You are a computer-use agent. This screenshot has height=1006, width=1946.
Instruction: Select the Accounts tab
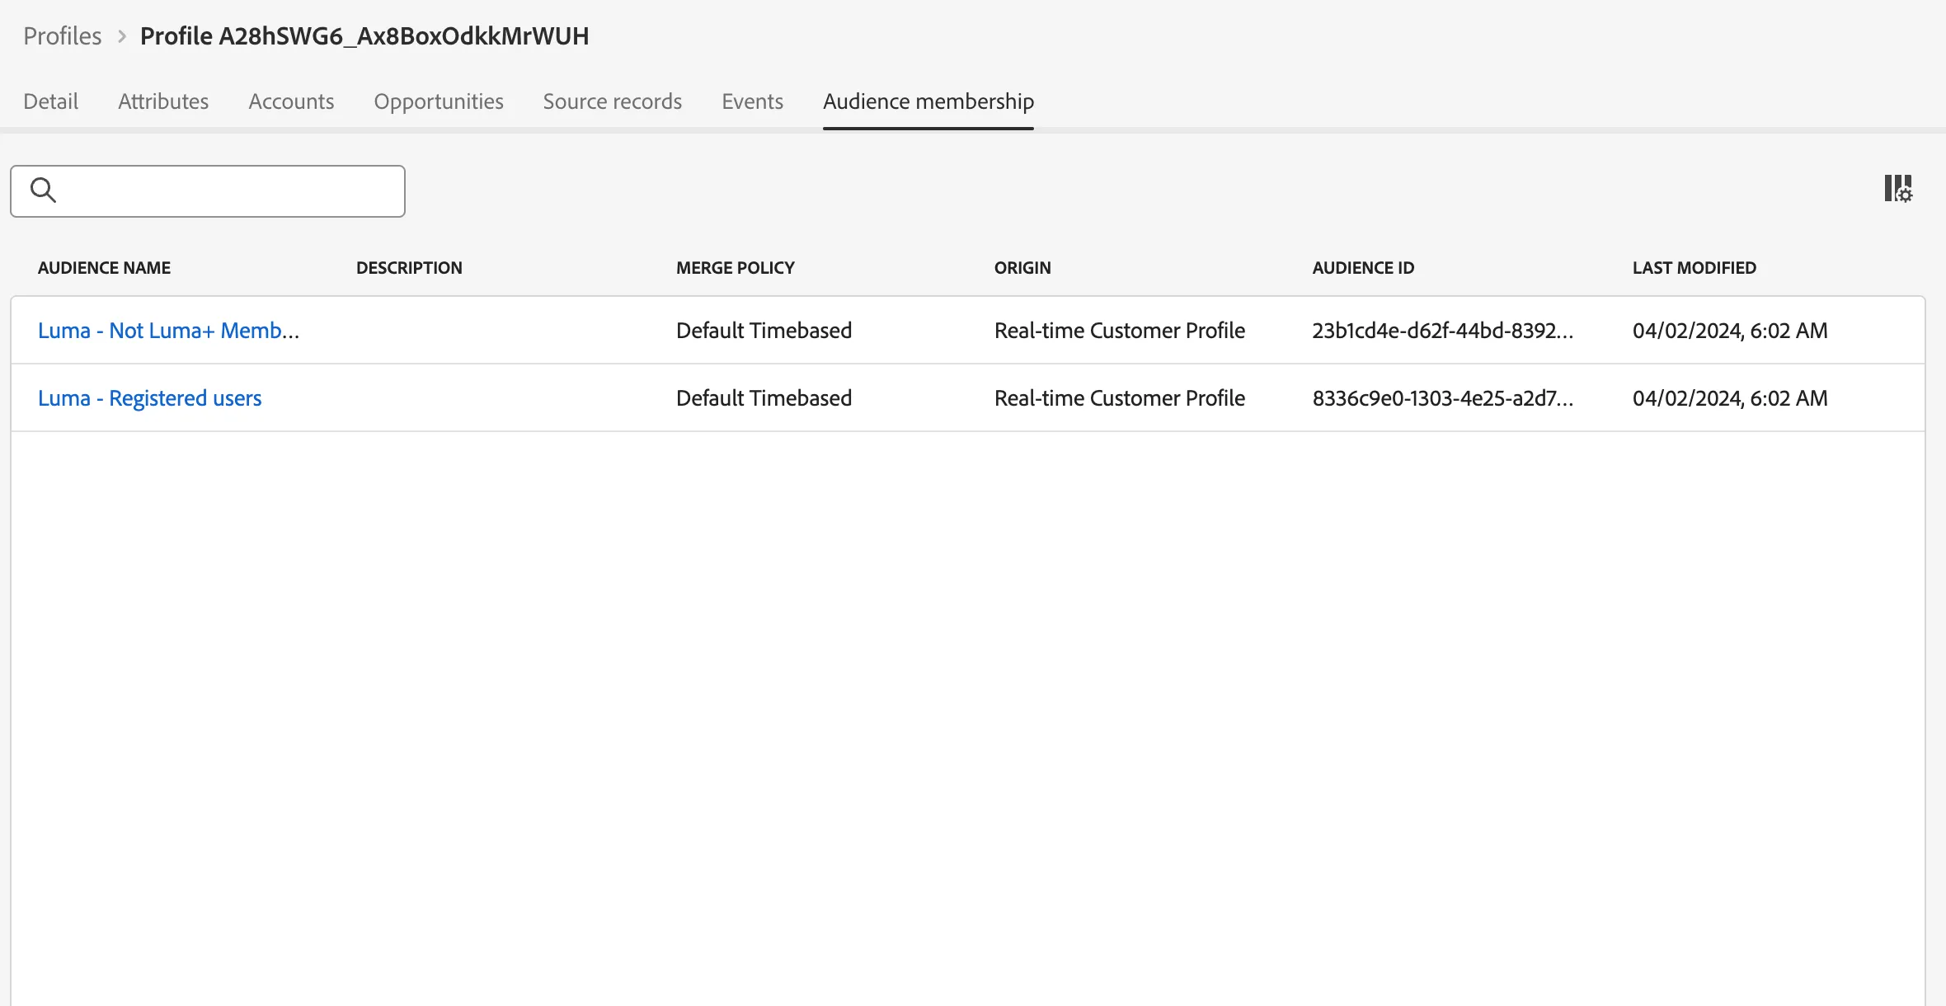tap(291, 101)
